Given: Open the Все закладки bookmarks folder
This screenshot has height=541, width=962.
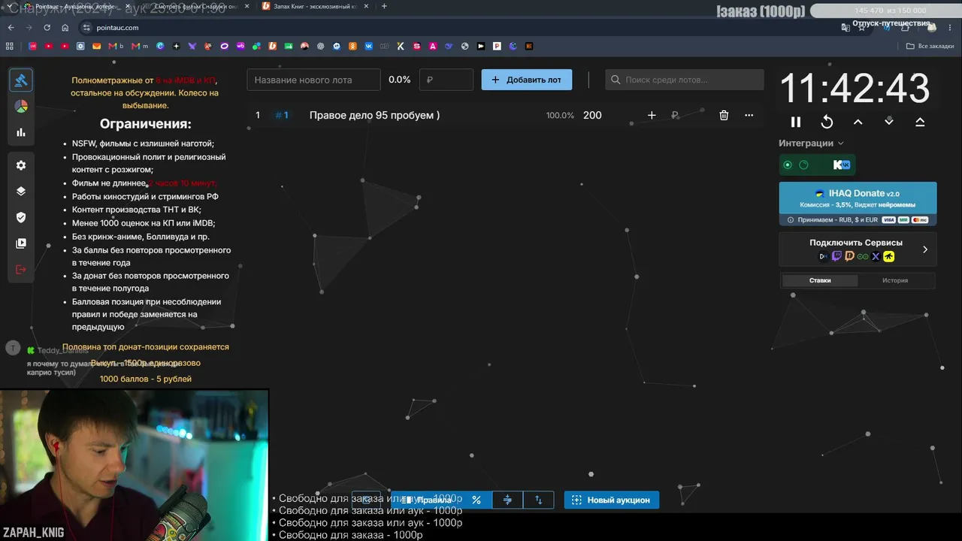Looking at the screenshot, I should (930, 46).
